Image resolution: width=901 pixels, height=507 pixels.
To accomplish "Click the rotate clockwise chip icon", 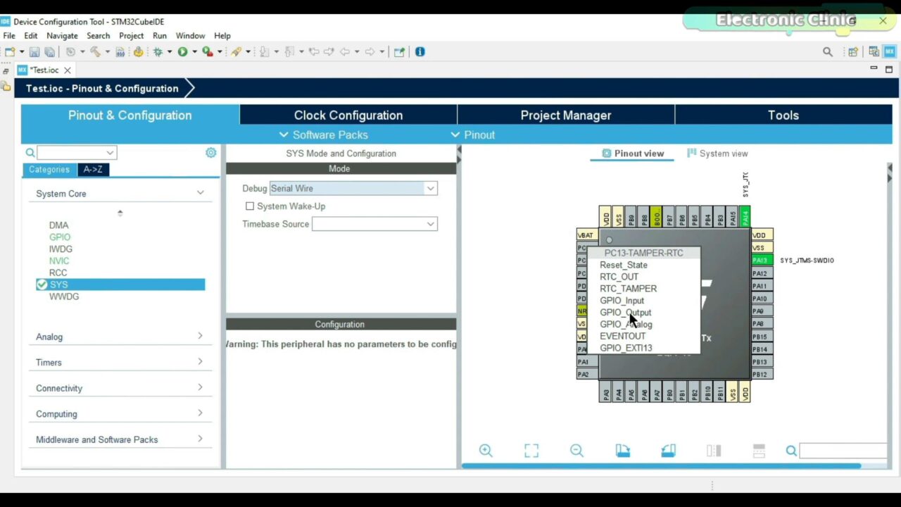I will click(x=623, y=451).
